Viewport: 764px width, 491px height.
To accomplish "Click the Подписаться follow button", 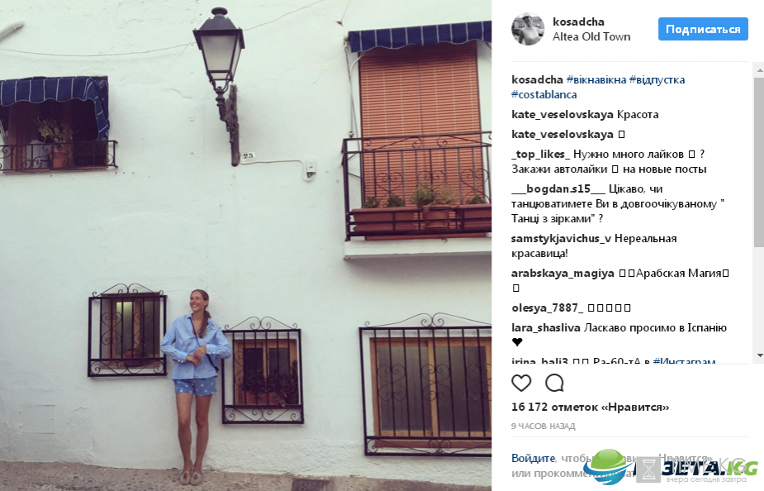I will click(x=703, y=29).
